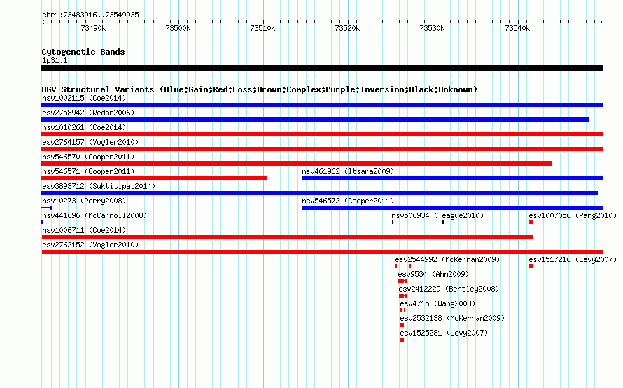Open nsv546571 (Cooper2011) label
The image size is (623, 388).
[x=88, y=171]
